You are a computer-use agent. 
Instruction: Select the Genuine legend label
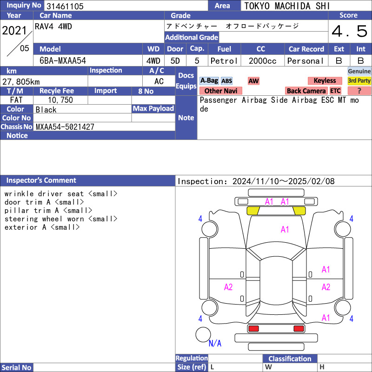(x=359, y=71)
